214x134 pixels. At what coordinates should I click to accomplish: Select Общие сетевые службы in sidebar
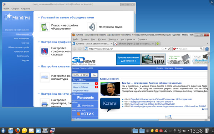[x=19, y=47]
